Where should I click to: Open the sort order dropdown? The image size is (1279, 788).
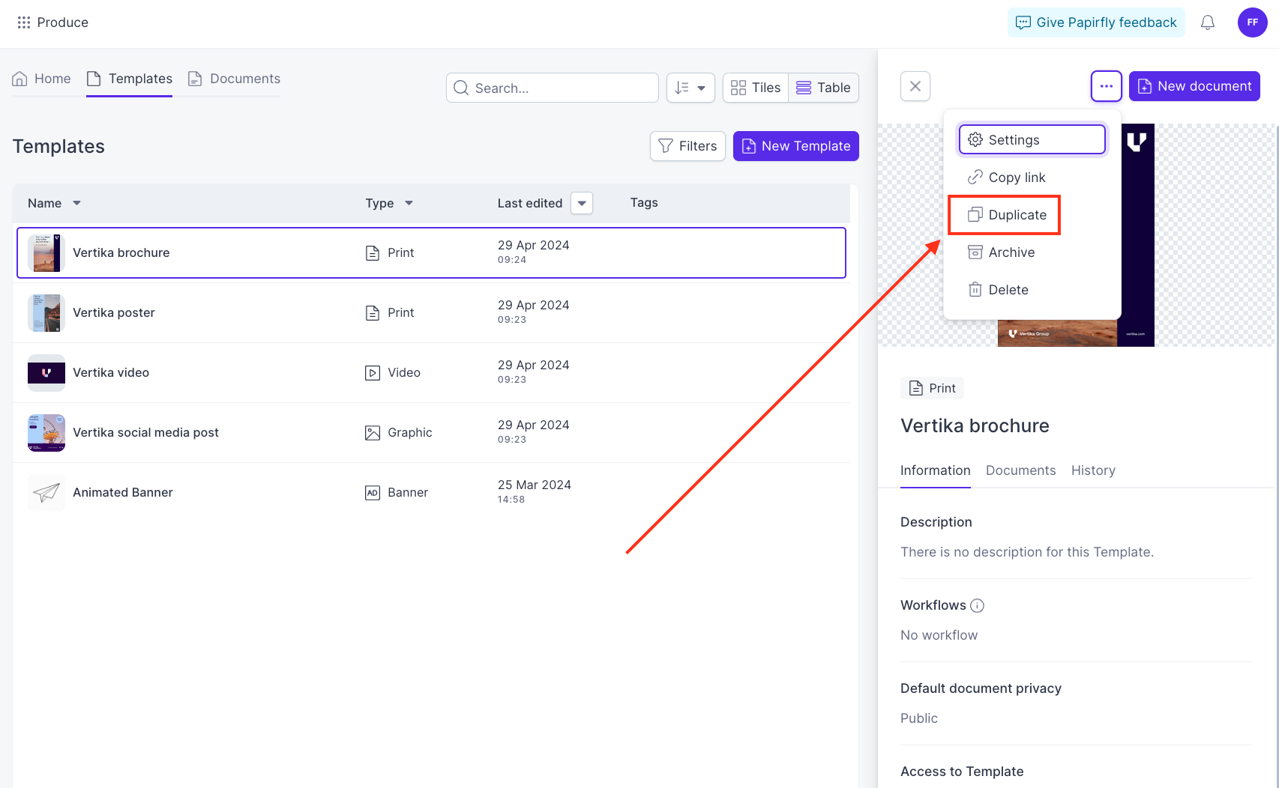click(x=690, y=88)
